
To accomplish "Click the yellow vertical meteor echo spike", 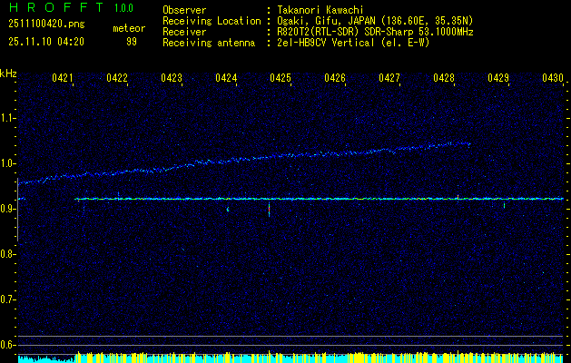I will (269, 209).
